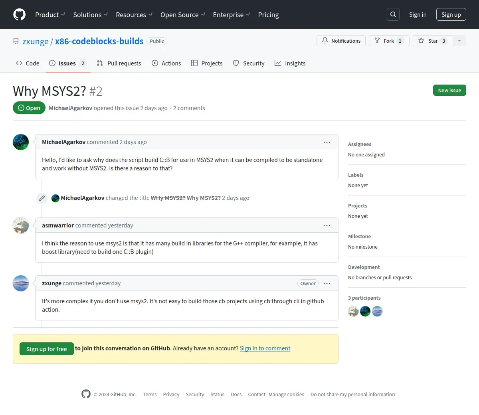479x415 pixels.
Task: View MichaelAgarkov's avatar beside first comment
Action: point(21,142)
